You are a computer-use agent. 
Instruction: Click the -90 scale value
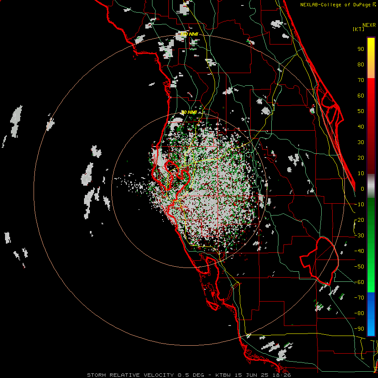[359, 329]
